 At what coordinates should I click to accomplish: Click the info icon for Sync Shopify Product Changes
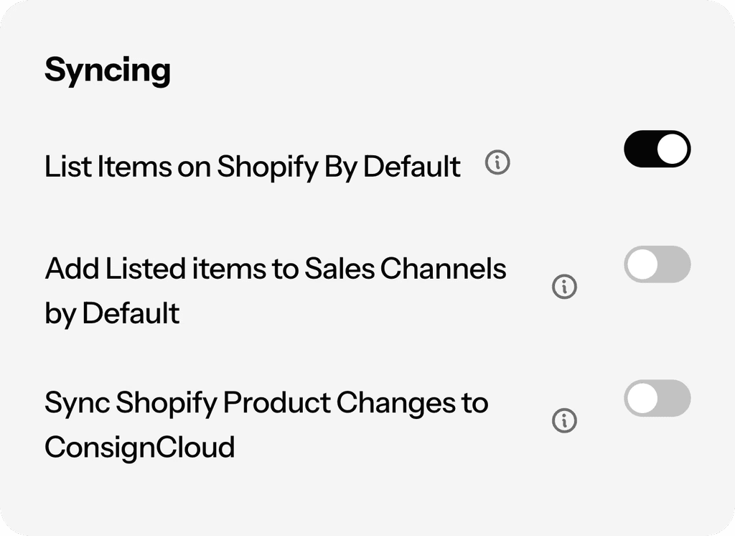coord(564,419)
